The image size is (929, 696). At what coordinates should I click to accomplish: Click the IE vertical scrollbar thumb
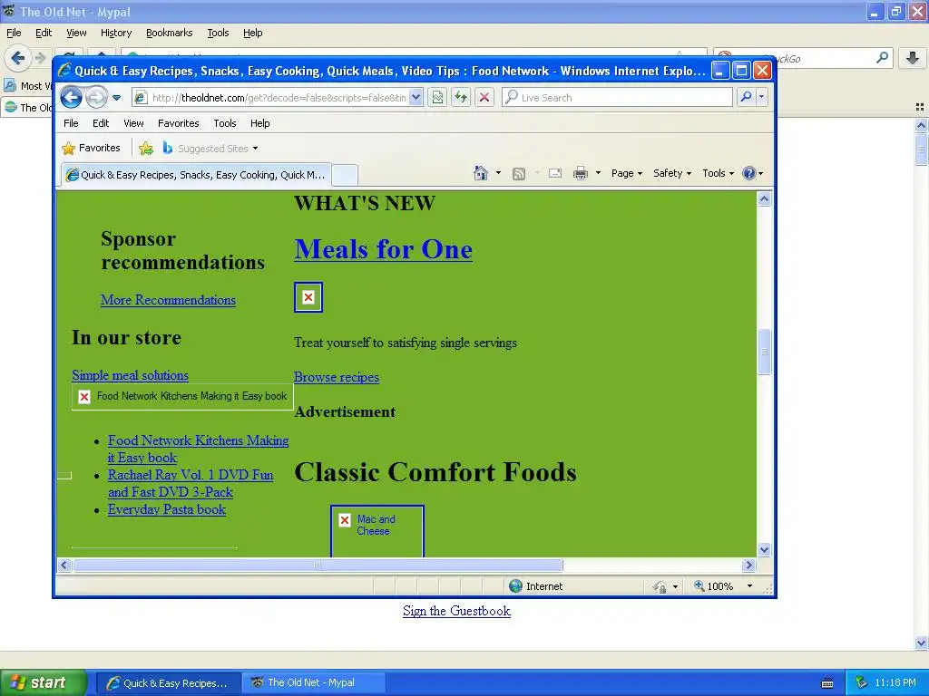tap(764, 352)
